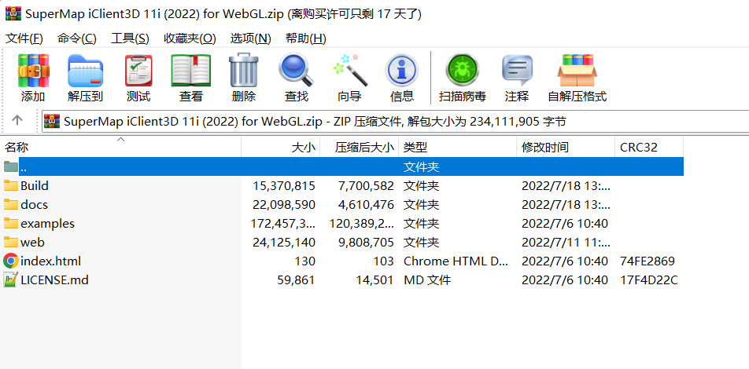Click web modified date 2022/7/11
The image size is (749, 369).
coord(566,242)
